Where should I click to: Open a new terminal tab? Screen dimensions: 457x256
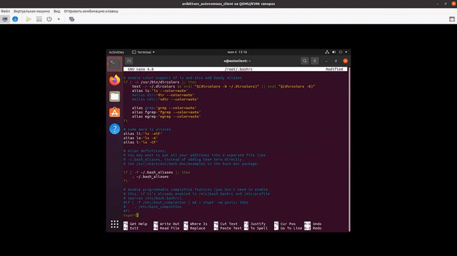point(129,61)
